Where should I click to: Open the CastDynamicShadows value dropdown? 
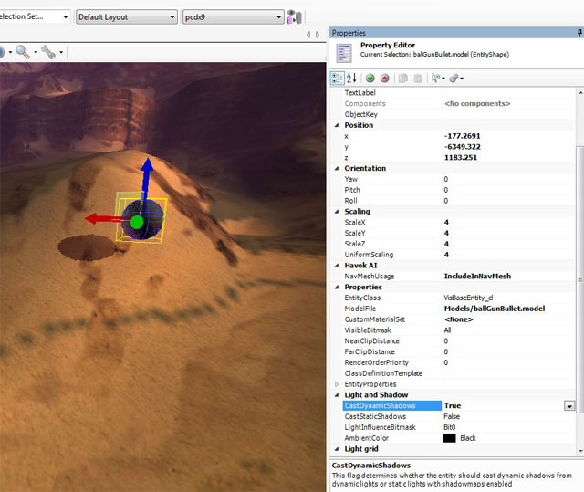pyautogui.click(x=569, y=406)
